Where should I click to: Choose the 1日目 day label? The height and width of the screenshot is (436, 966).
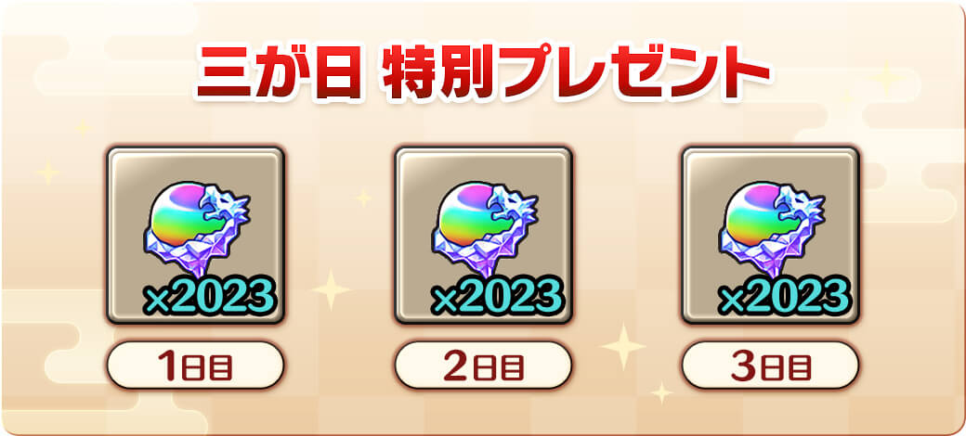pyautogui.click(x=195, y=365)
